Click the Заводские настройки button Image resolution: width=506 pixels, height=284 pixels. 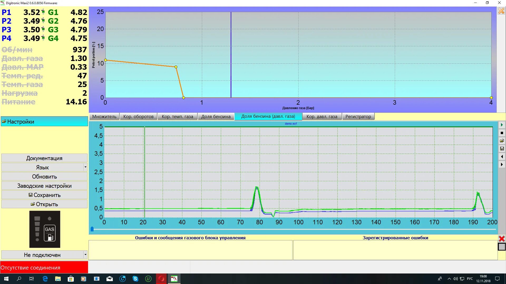[44, 186]
